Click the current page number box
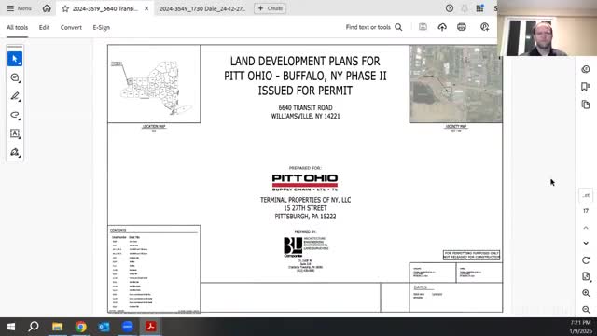Viewport: 597px width, 336px height. [586, 195]
